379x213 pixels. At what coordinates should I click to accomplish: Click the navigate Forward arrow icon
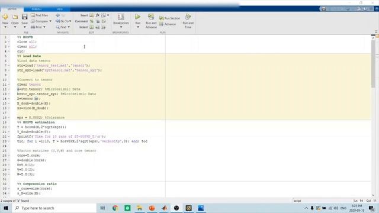[63, 15]
